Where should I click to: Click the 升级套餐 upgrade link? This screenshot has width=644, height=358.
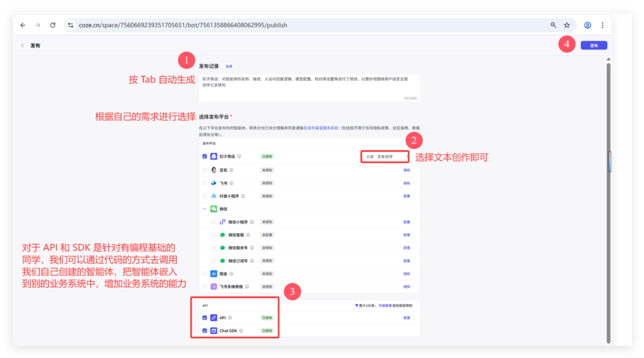pyautogui.click(x=385, y=305)
